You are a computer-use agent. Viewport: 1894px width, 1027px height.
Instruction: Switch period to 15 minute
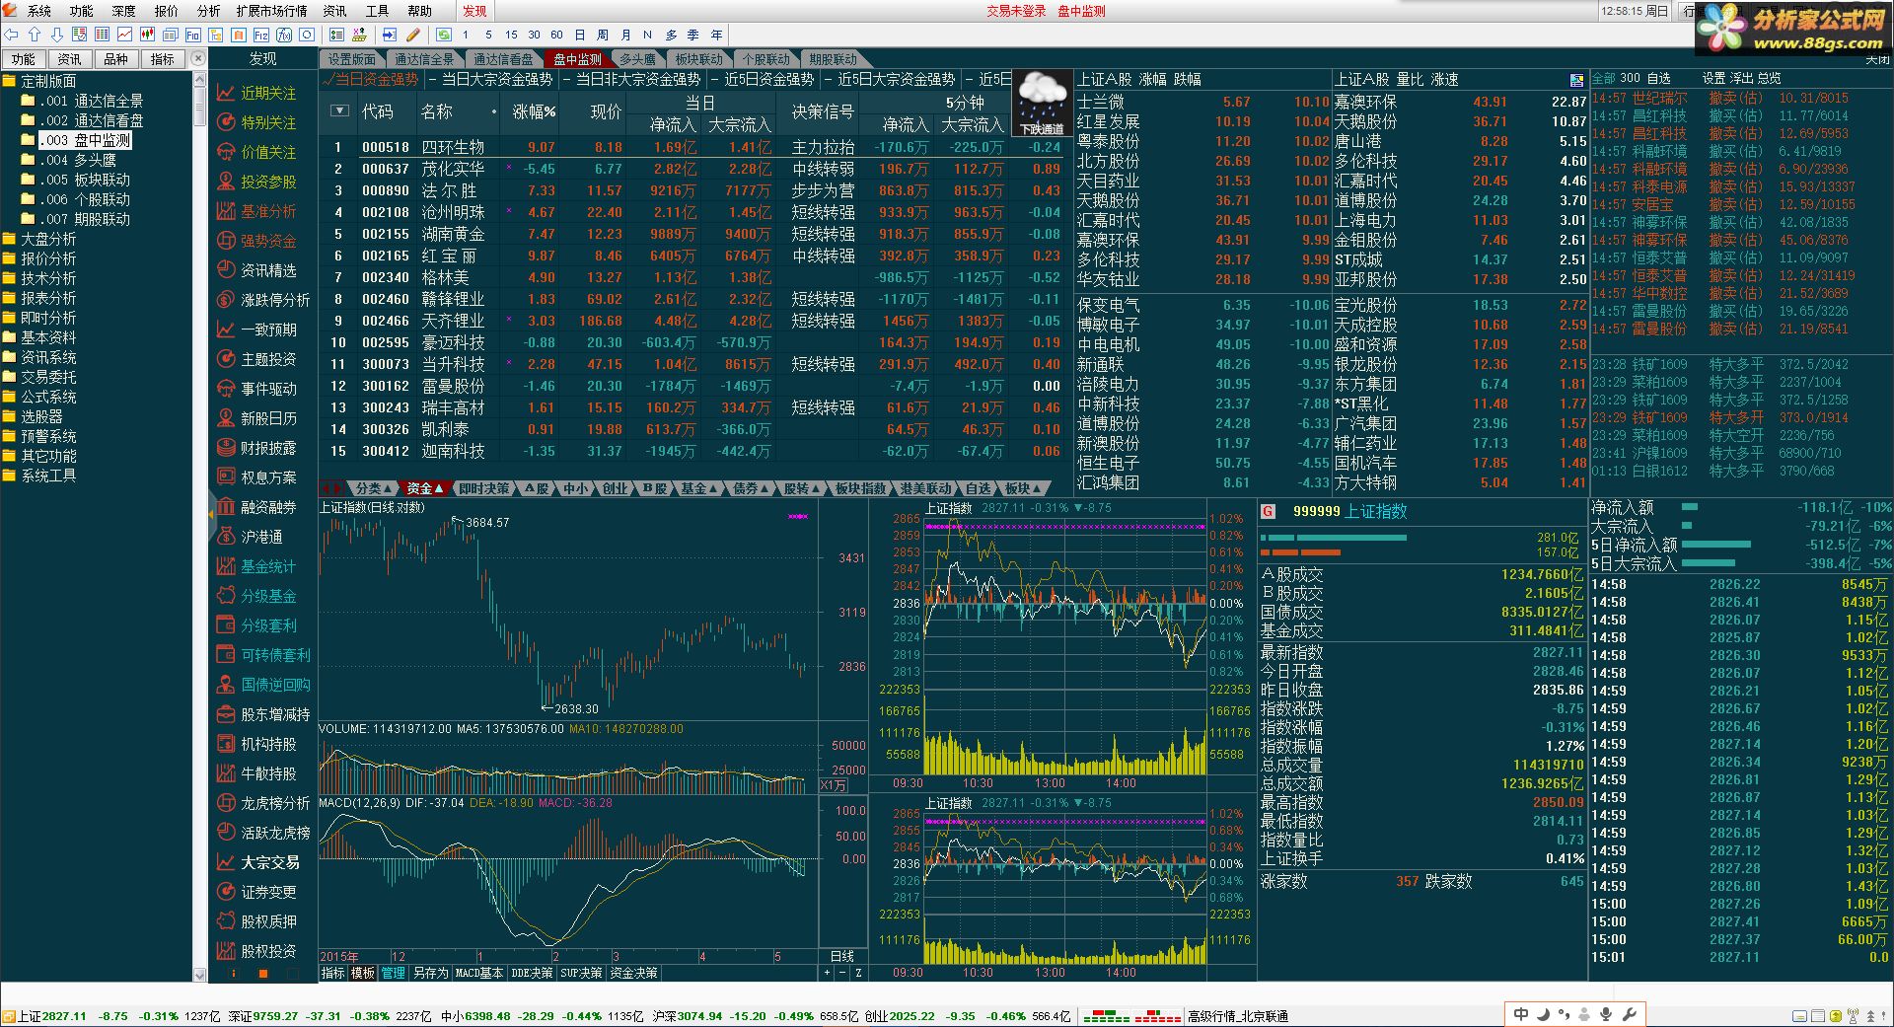point(511,35)
